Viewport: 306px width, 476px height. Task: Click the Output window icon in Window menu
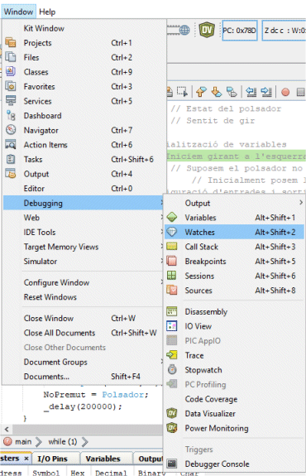pos(11,174)
